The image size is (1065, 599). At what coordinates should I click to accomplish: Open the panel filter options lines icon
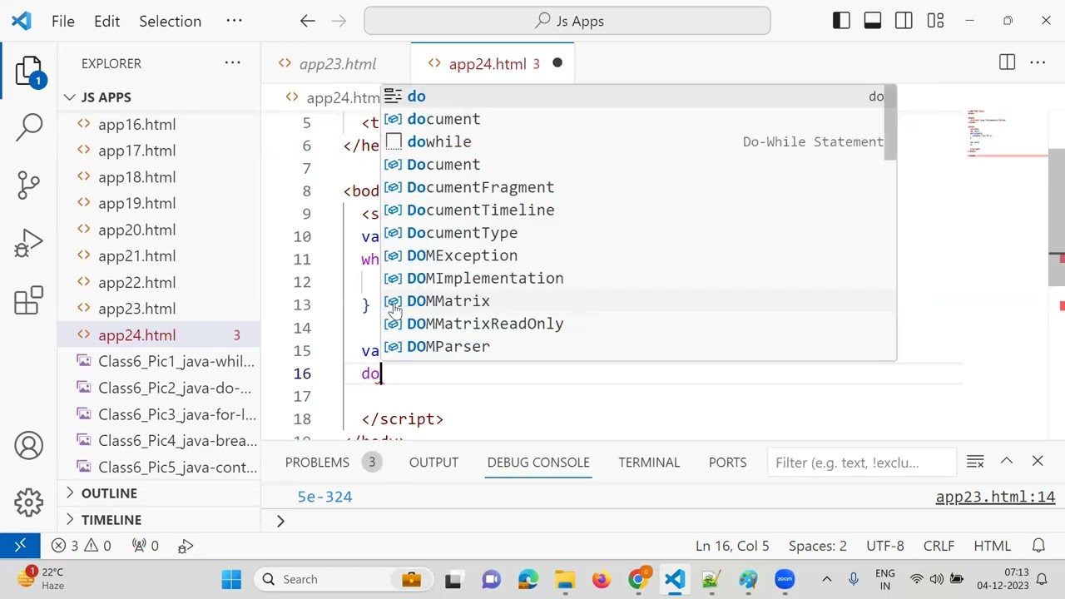[975, 462]
